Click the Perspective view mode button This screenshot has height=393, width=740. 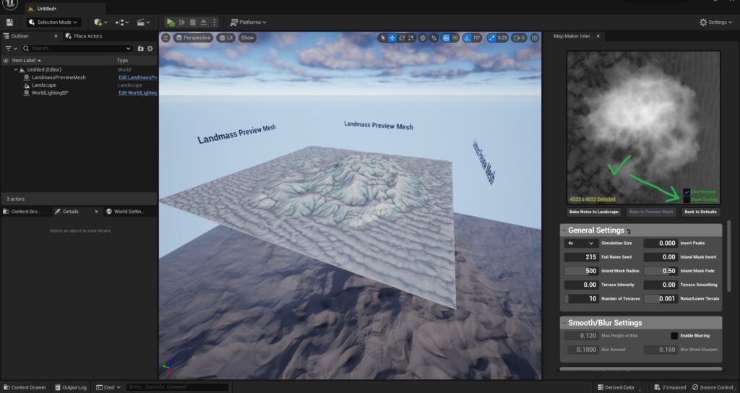[x=193, y=38]
